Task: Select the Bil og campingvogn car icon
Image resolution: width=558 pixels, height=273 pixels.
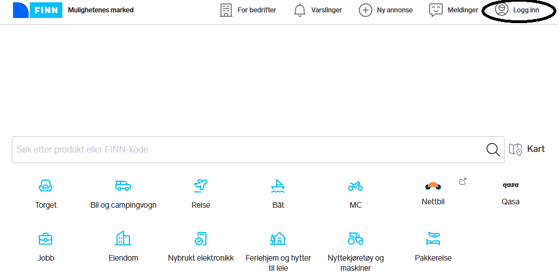Action: [123, 185]
